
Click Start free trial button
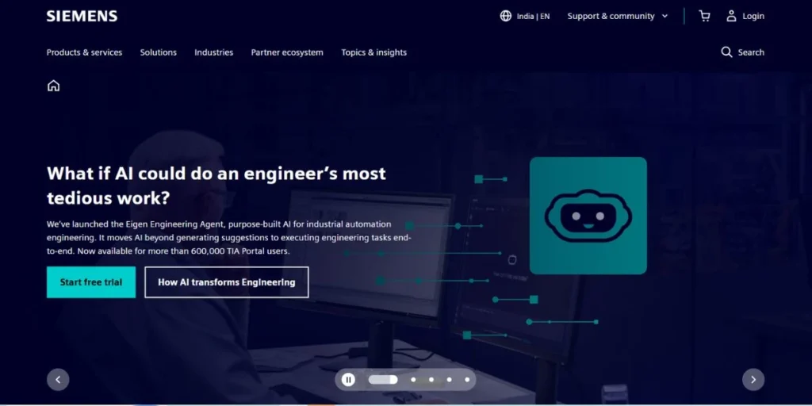click(91, 282)
